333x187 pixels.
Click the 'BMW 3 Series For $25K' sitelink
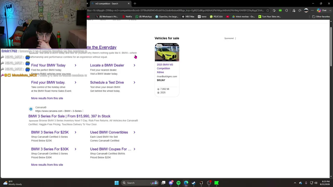pyautogui.click(x=50, y=132)
